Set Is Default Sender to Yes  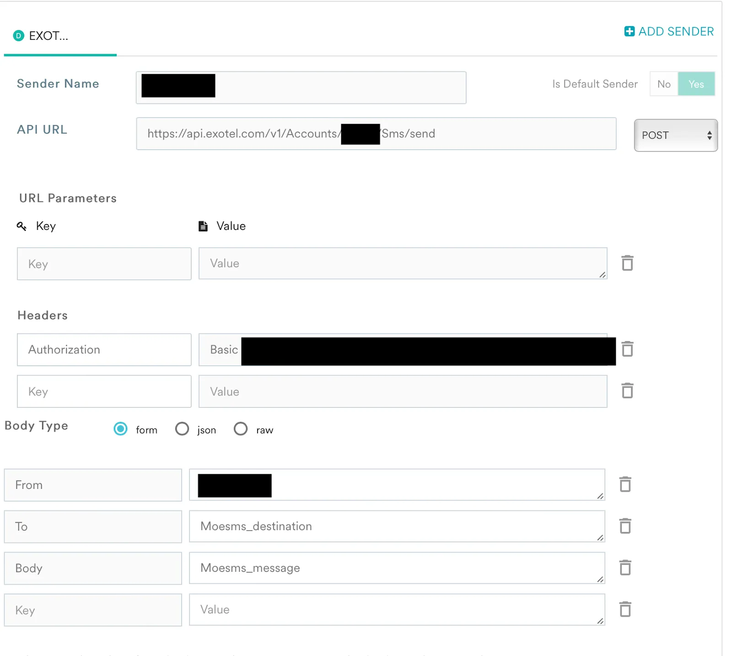[x=696, y=84]
